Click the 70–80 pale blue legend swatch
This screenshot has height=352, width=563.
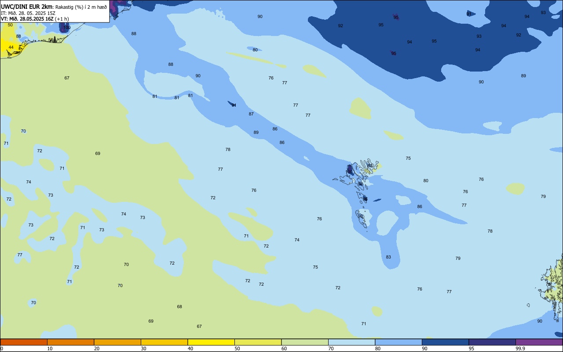coord(351,342)
